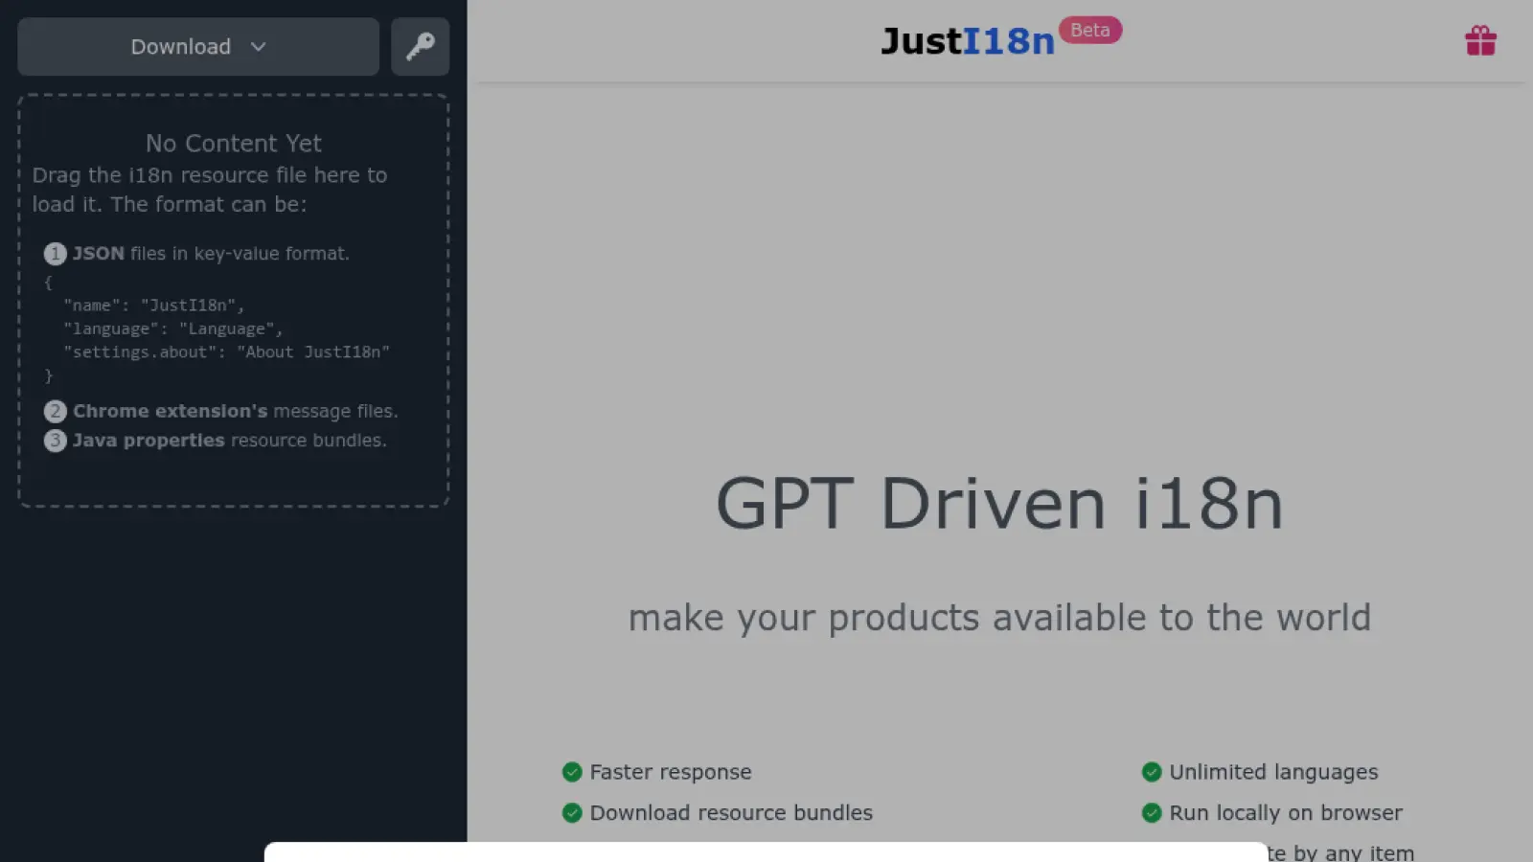
Task: Open the Download dropdown menu
Action: click(x=197, y=46)
